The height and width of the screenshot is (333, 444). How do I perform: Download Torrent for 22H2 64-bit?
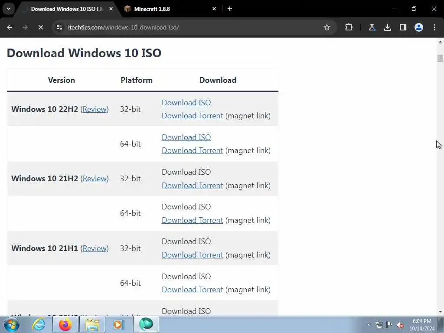click(192, 150)
